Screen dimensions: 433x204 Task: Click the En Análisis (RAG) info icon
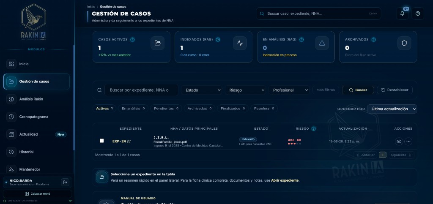coord(301,40)
